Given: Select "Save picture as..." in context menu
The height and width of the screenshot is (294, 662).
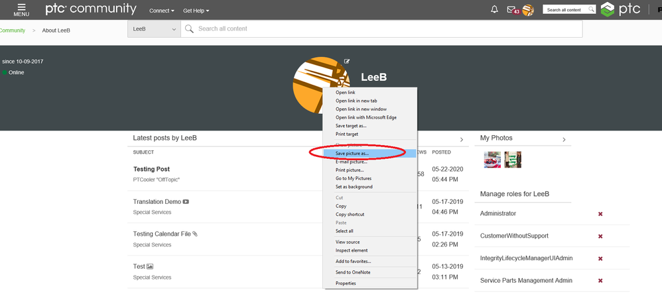Looking at the screenshot, I should pyautogui.click(x=352, y=154).
